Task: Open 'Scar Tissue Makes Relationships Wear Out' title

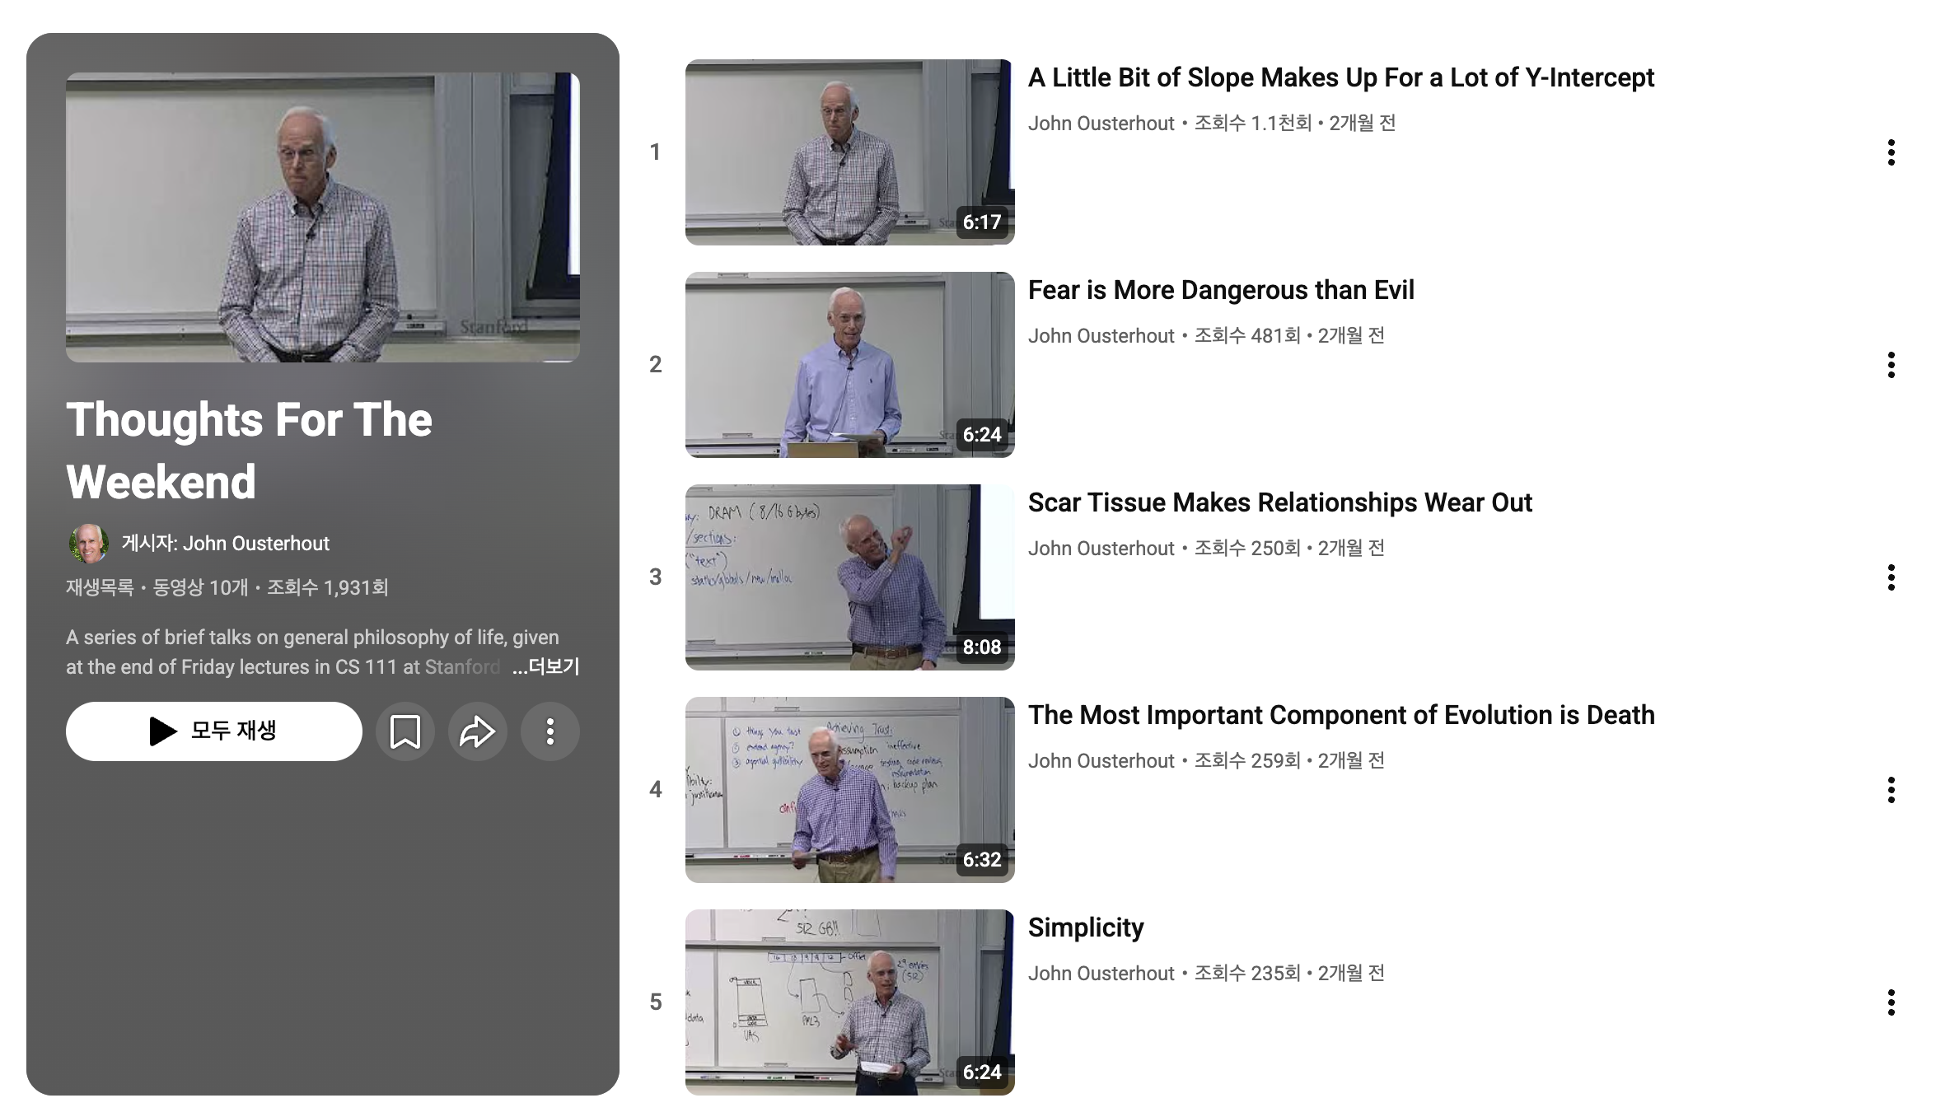Action: (1279, 502)
